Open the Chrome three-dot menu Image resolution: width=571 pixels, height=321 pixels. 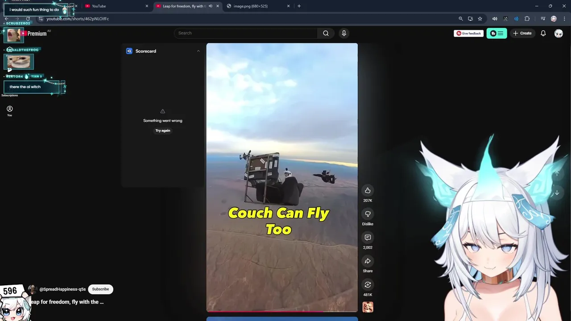pyautogui.click(x=563, y=19)
